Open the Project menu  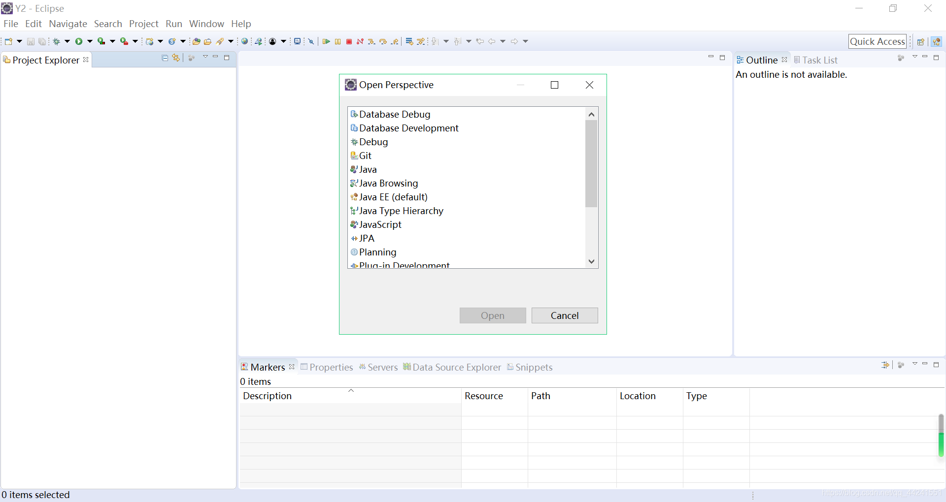[144, 24]
